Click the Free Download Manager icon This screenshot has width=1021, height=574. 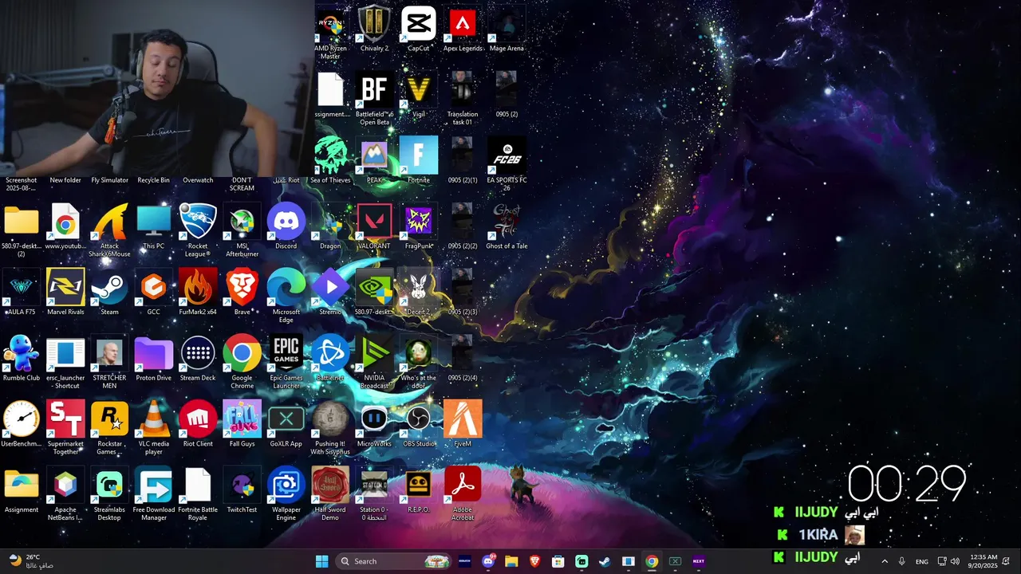[x=154, y=486]
